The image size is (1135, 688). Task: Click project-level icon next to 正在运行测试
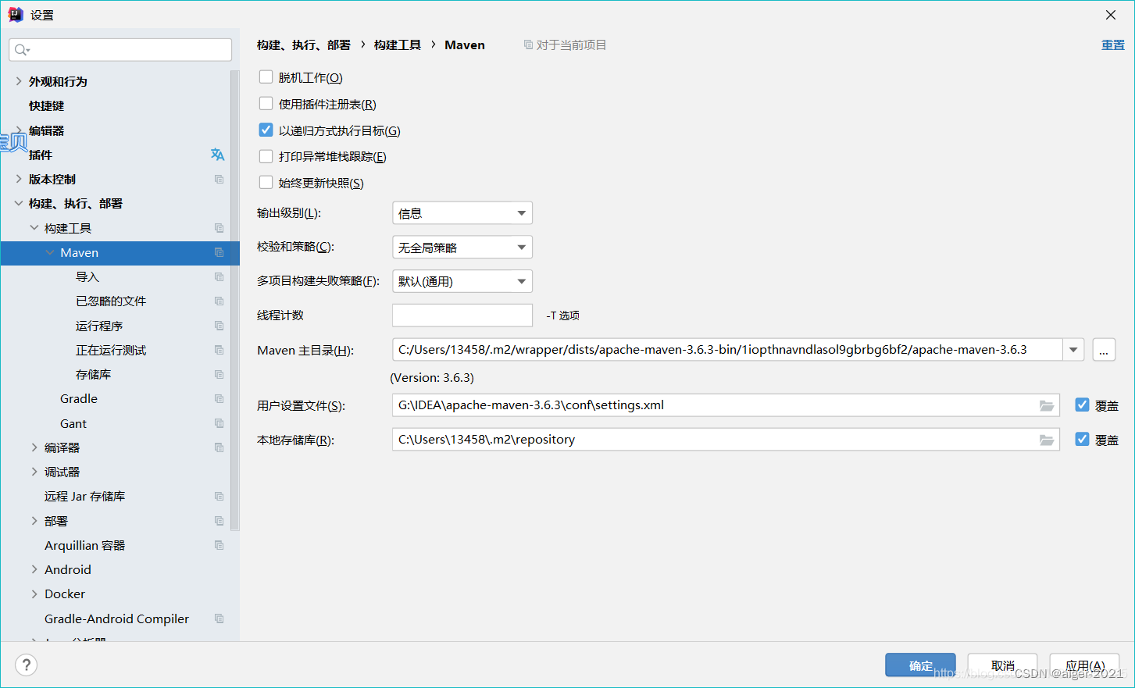pos(220,350)
